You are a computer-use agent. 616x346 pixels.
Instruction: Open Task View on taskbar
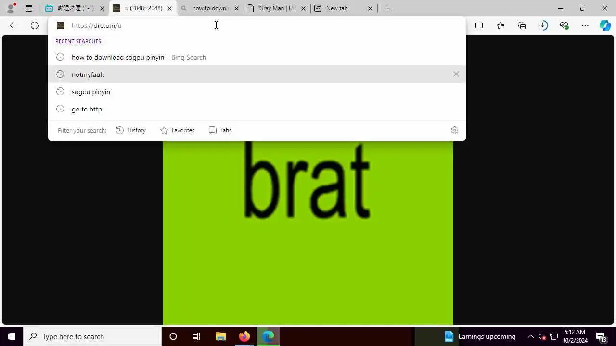(196, 336)
